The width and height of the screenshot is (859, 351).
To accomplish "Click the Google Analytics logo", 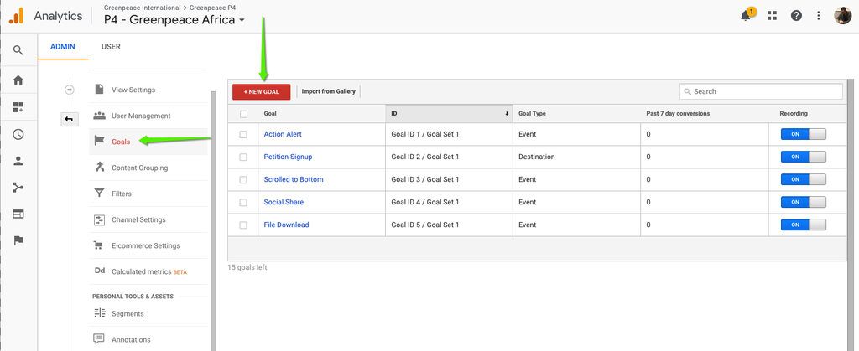I will tap(17, 16).
